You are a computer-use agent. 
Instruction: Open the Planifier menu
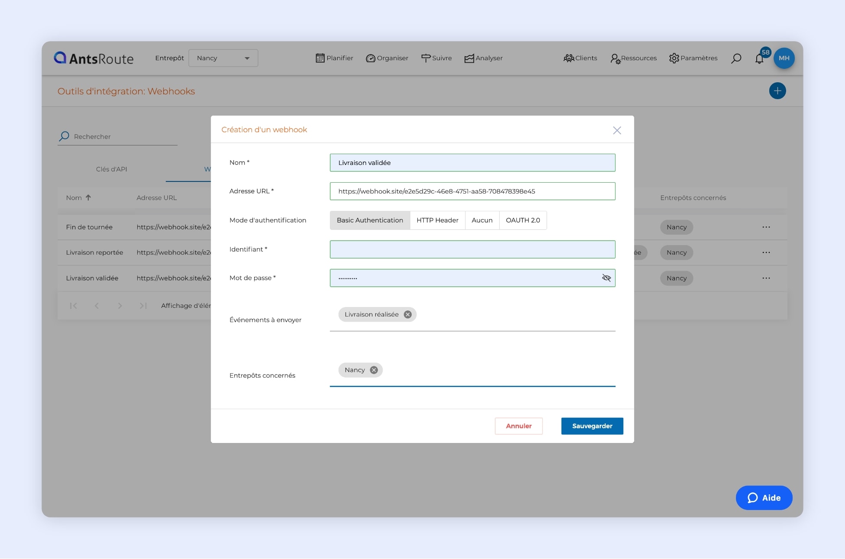pyautogui.click(x=334, y=58)
